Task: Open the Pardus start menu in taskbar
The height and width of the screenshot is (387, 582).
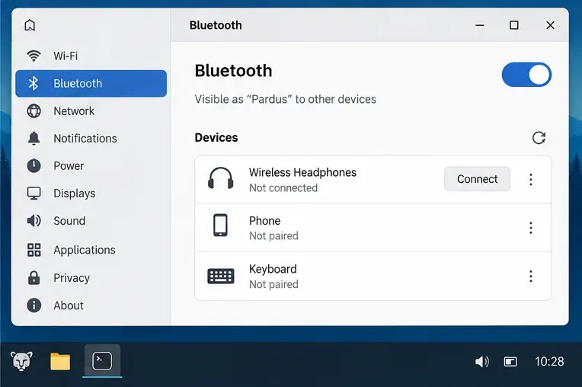Action: [x=21, y=361]
